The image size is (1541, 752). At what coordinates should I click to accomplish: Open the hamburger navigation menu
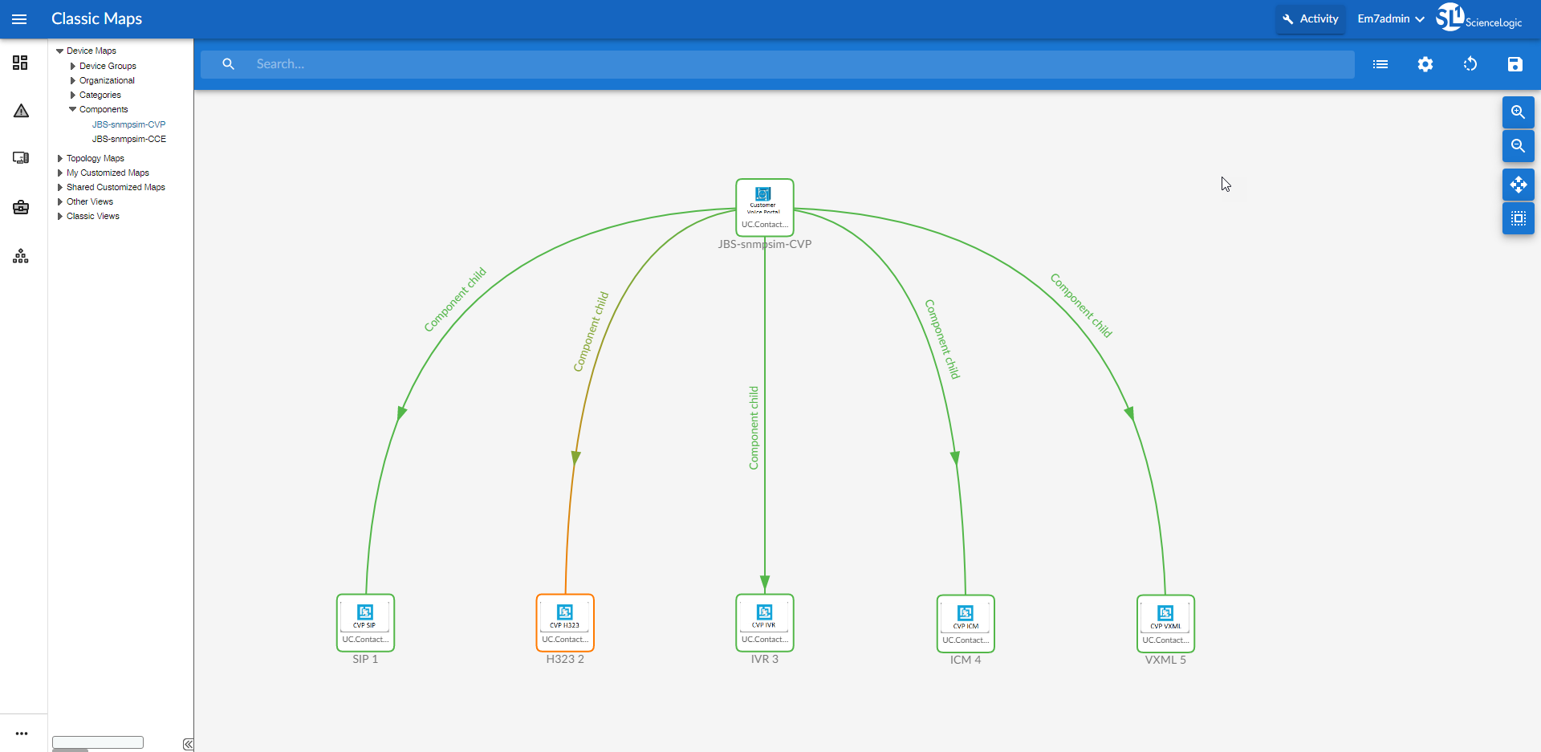click(19, 19)
